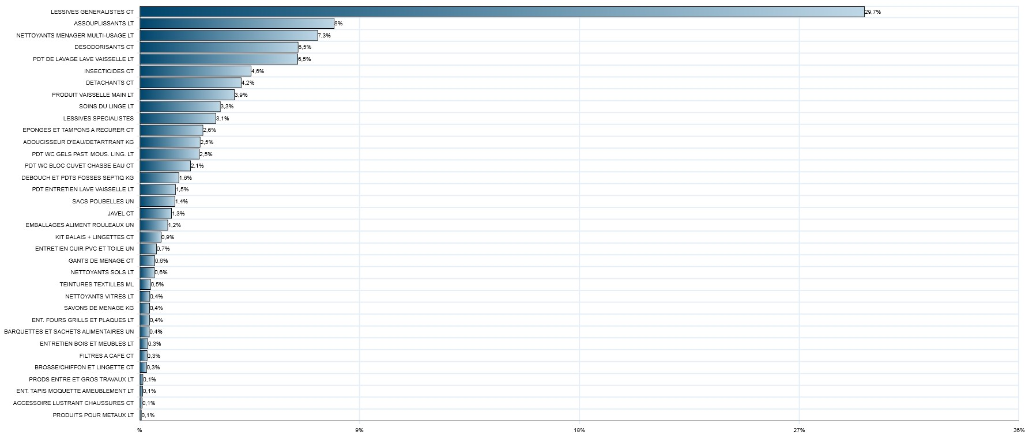Click the label 'JAVEL CT'
1025x439 pixels.
[120, 213]
